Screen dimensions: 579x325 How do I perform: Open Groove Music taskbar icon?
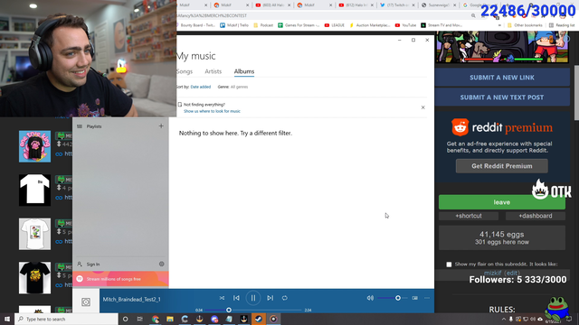(x=273, y=319)
